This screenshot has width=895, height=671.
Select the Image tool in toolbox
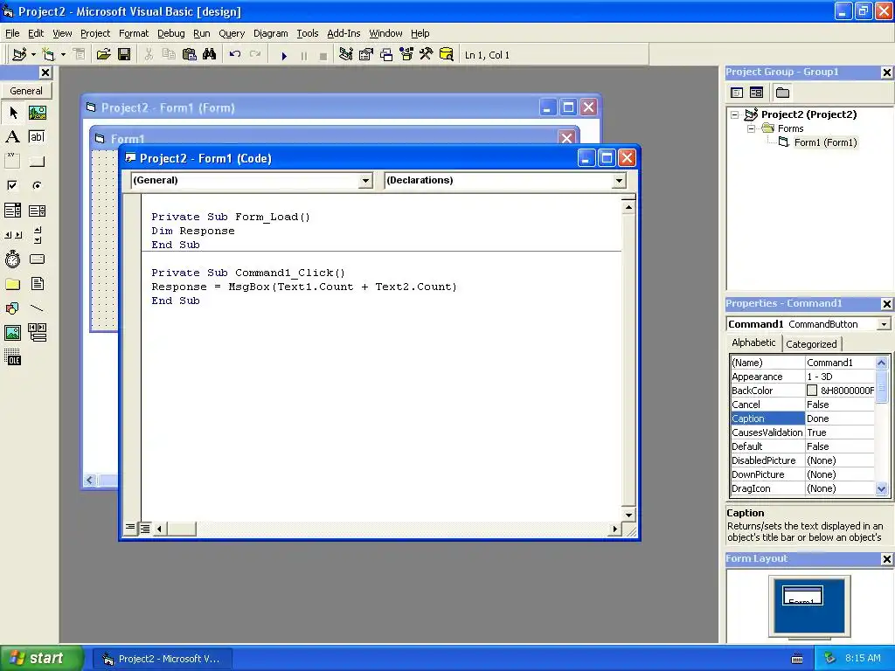13,332
